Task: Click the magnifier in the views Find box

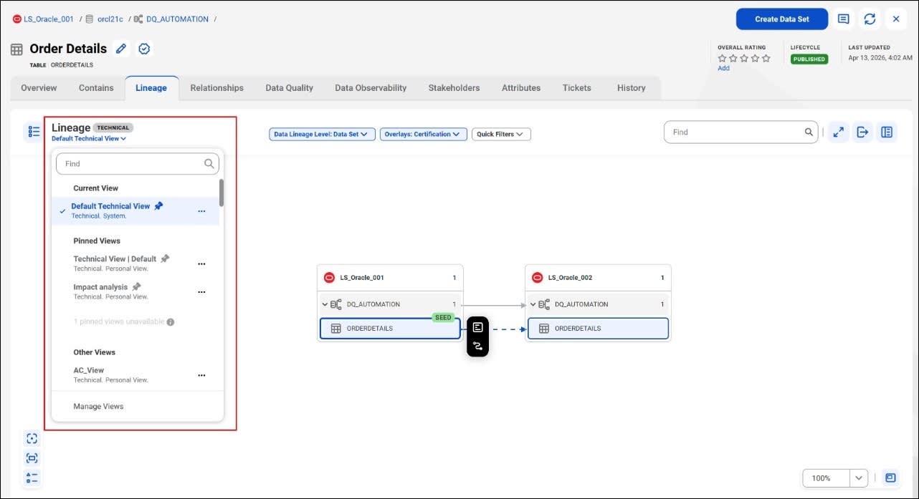Action: coord(209,163)
